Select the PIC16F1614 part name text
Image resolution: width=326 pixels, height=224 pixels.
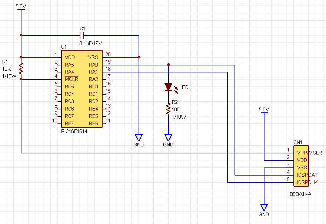point(74,131)
